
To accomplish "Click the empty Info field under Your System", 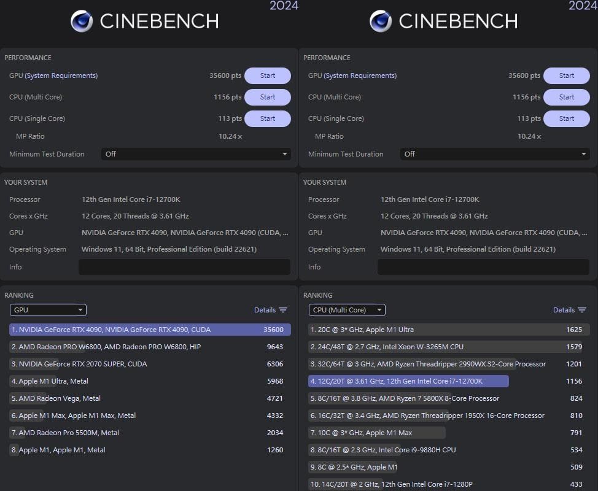I will [x=184, y=267].
